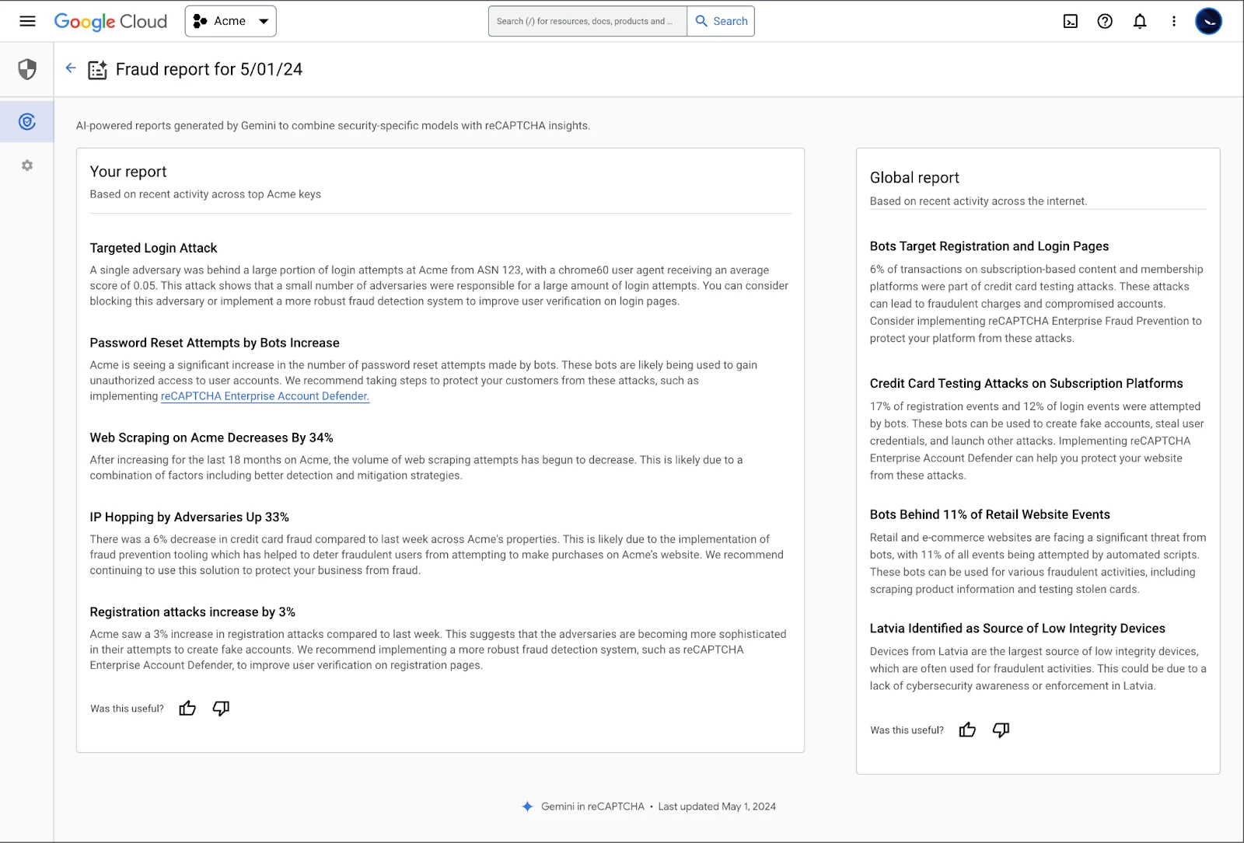Give thumbs up on Your report
The image size is (1244, 843).
(x=187, y=709)
